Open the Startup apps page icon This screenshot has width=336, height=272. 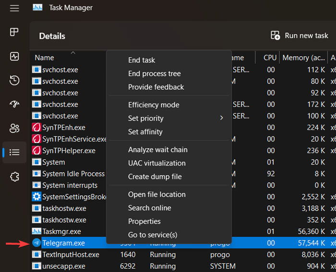pyautogui.click(x=14, y=104)
